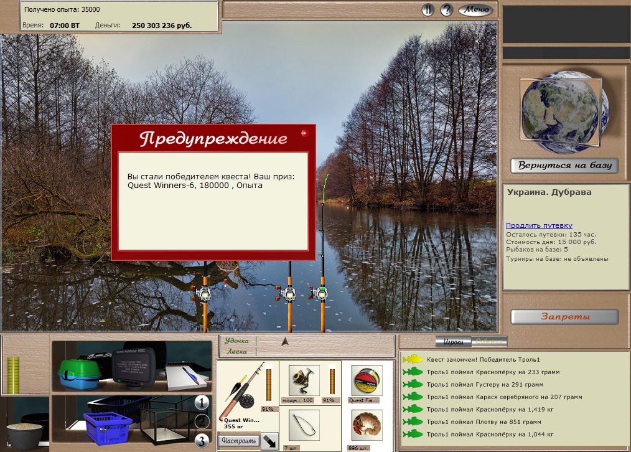Select rod slot 1
Screen dimensions: 631x452
[202, 402]
